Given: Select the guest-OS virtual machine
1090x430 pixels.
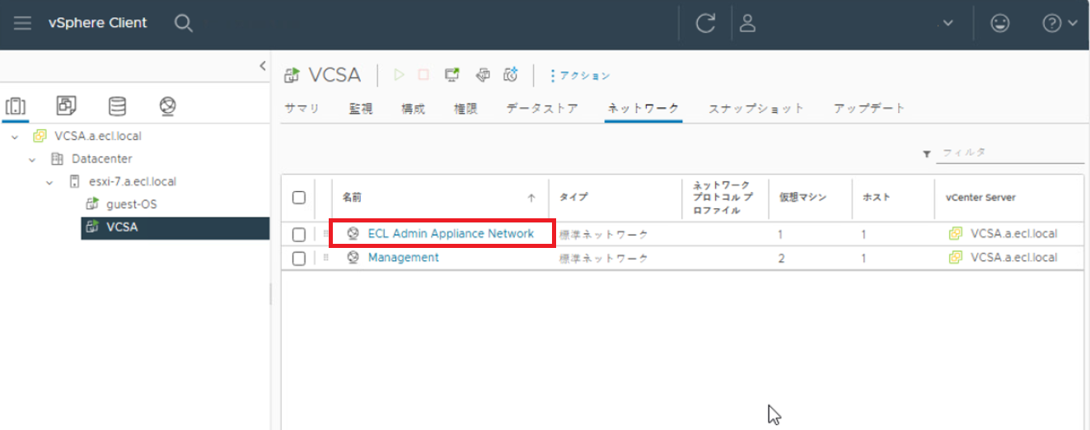Looking at the screenshot, I should click(x=132, y=204).
